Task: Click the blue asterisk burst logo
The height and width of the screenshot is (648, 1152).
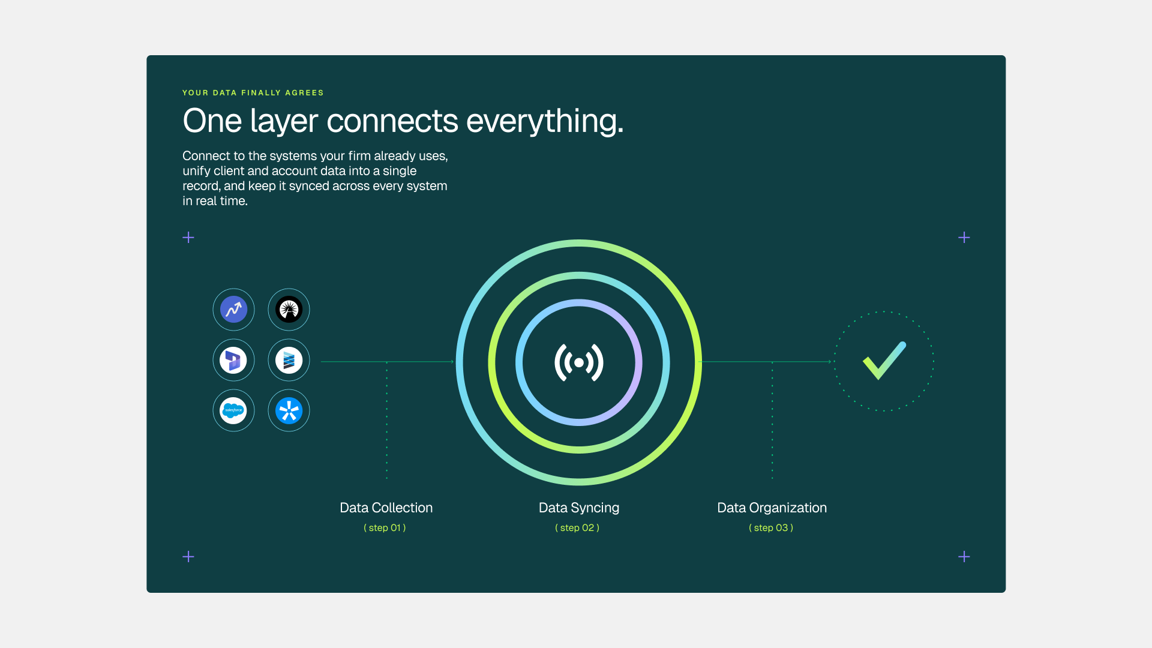Action: tap(289, 410)
